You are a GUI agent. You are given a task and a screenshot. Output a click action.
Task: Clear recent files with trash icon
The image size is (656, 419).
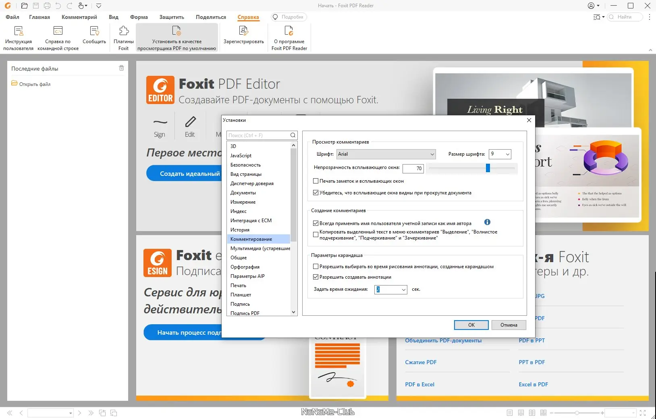pyautogui.click(x=121, y=68)
